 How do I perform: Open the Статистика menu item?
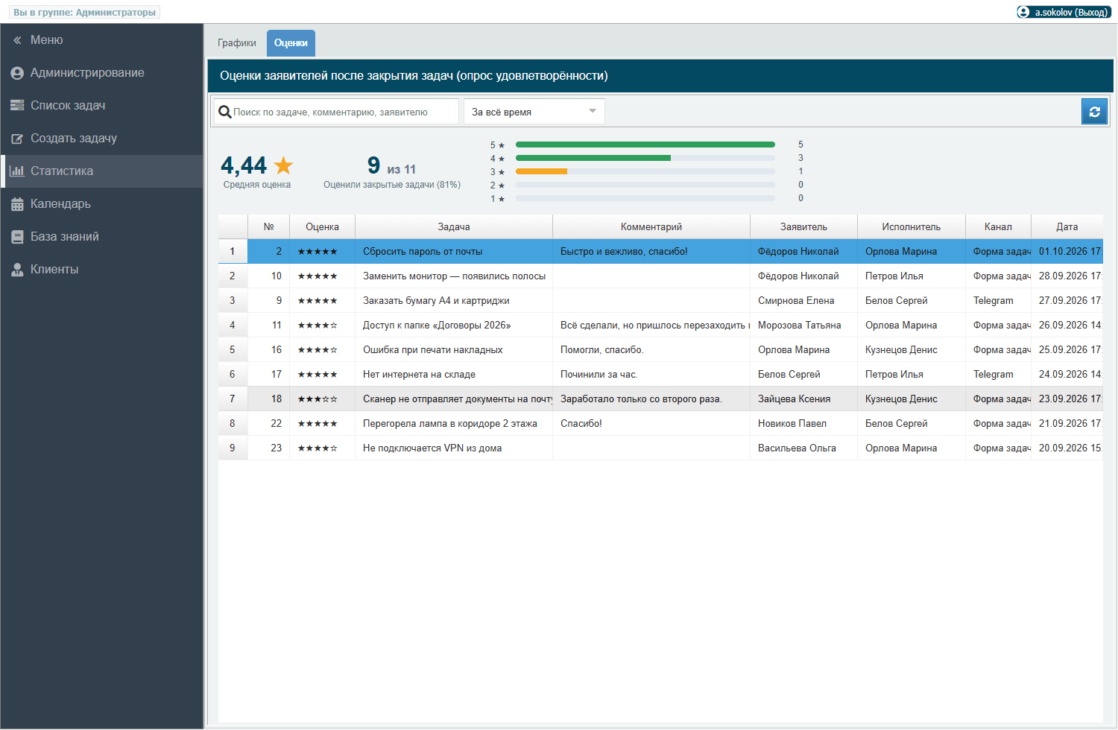coord(102,171)
